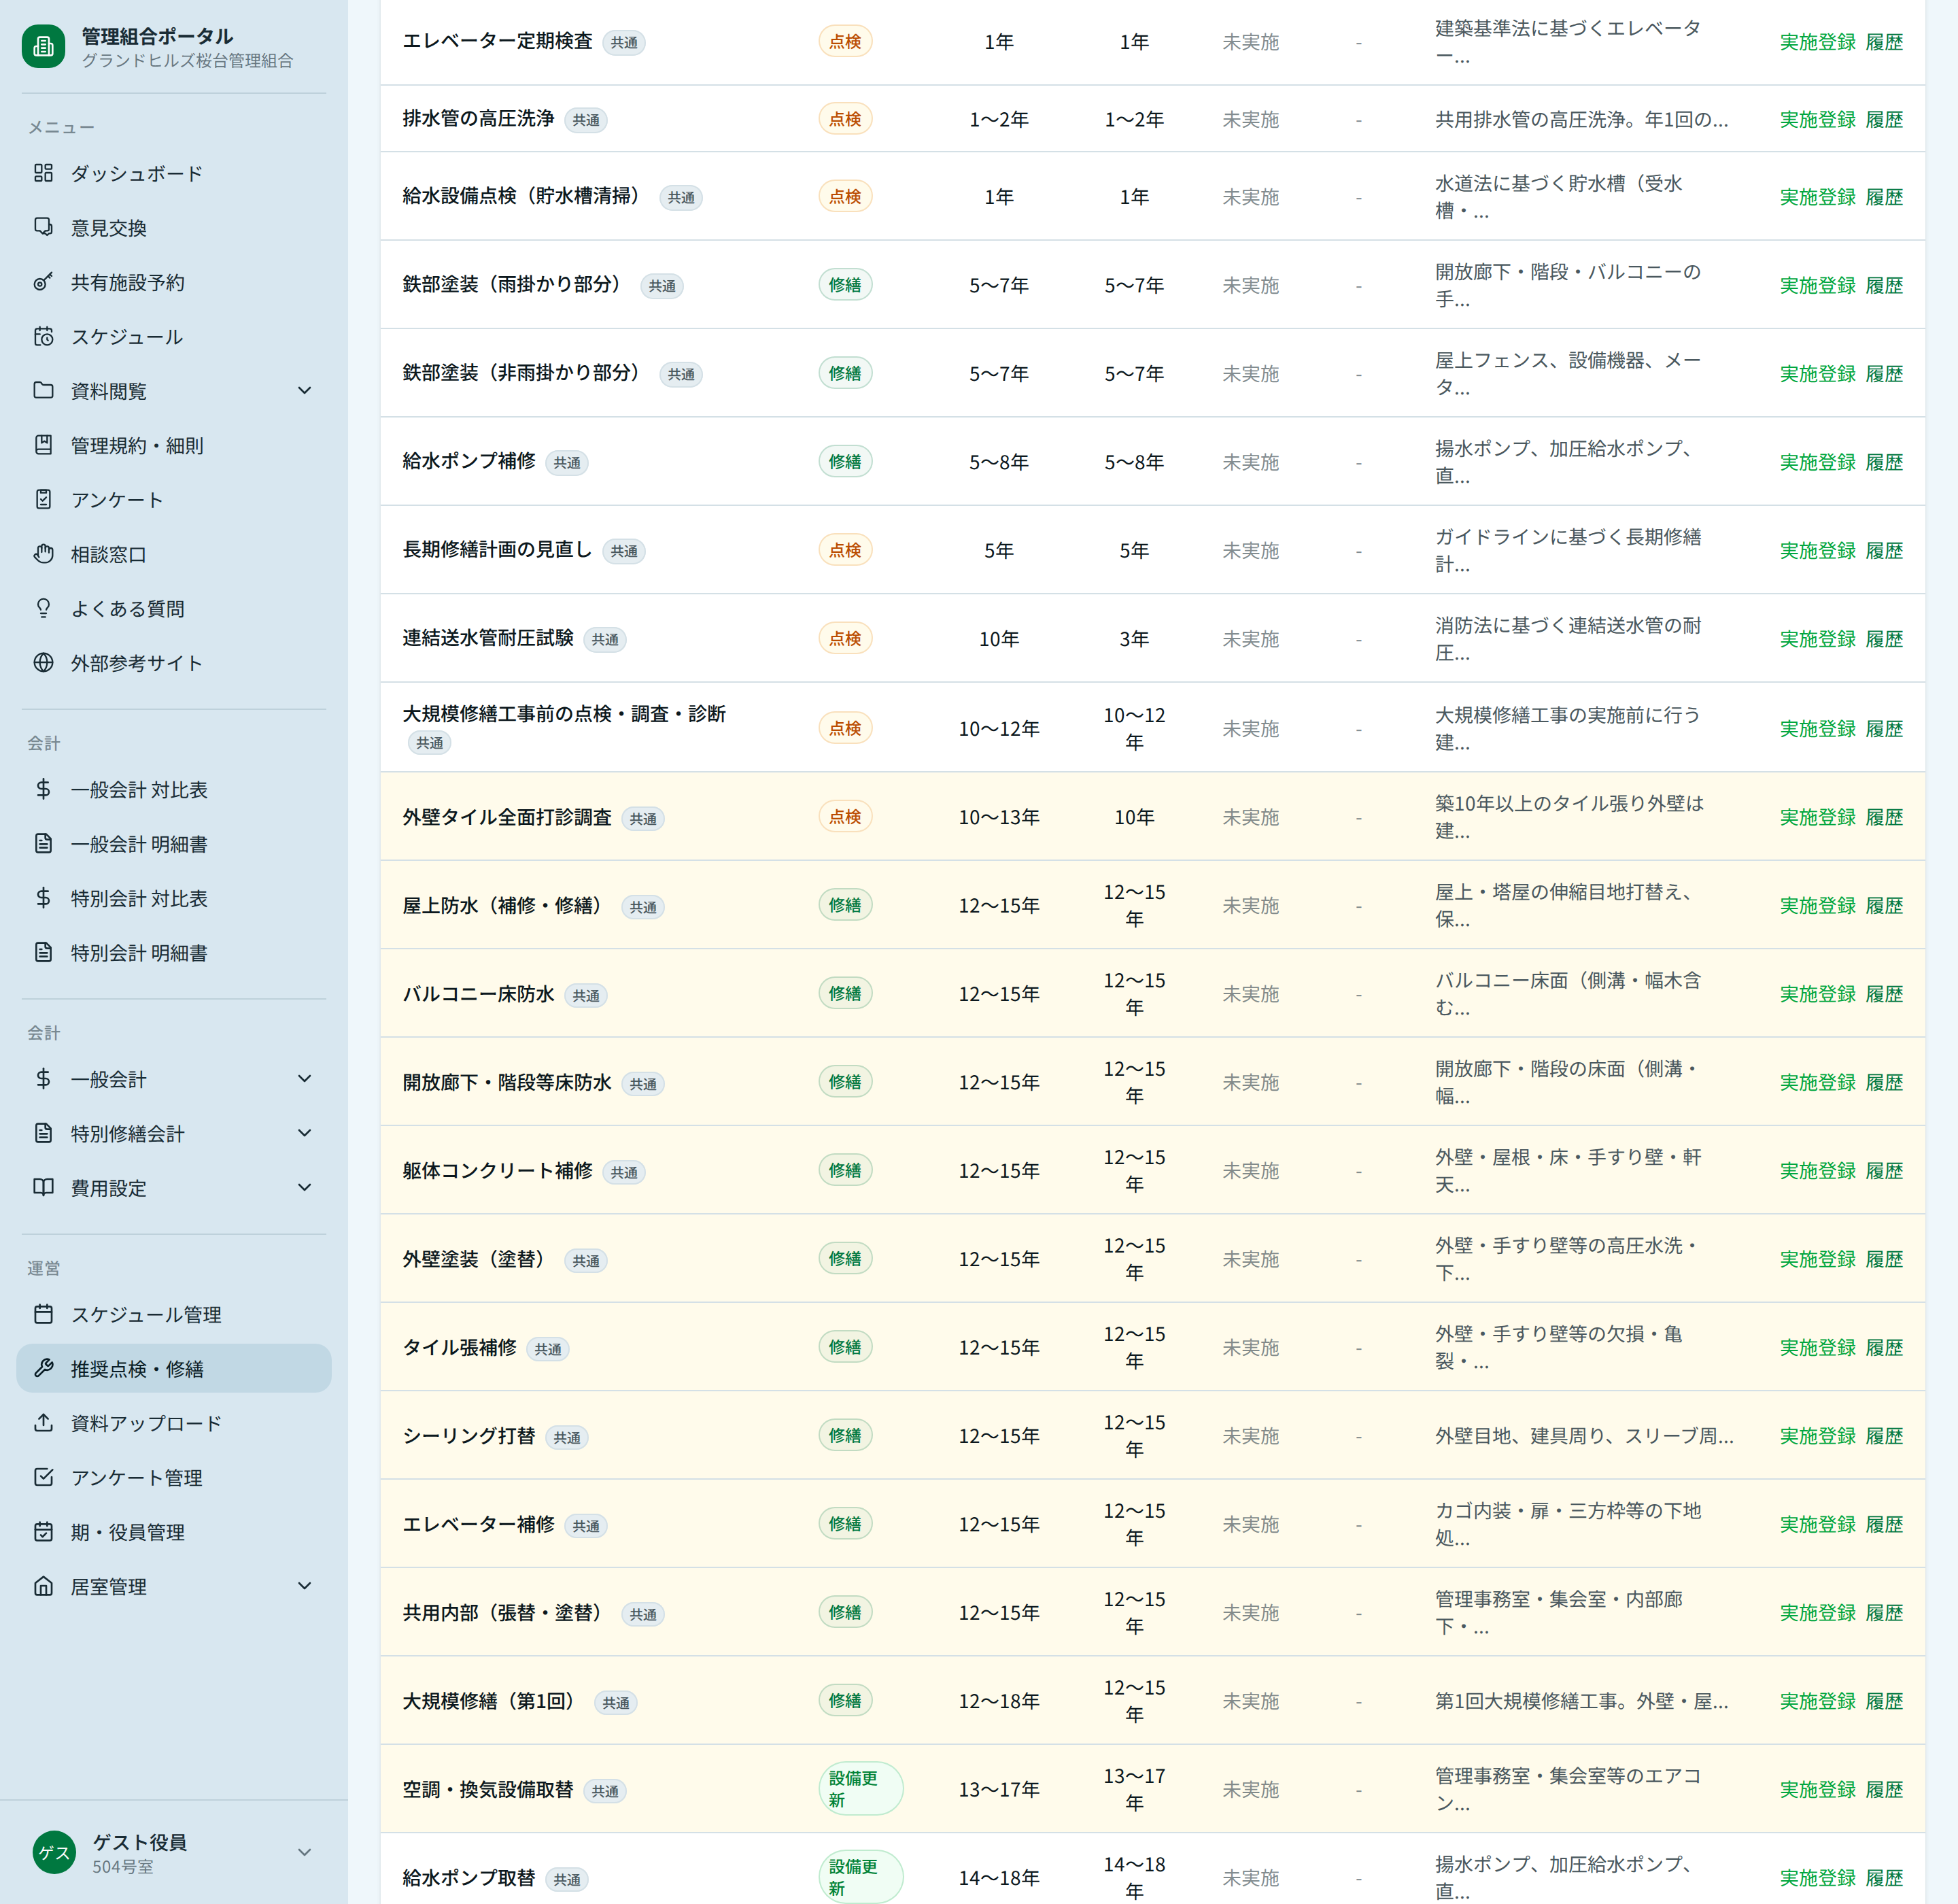Collapse the ゲスト役員 account menu

click(x=306, y=1851)
